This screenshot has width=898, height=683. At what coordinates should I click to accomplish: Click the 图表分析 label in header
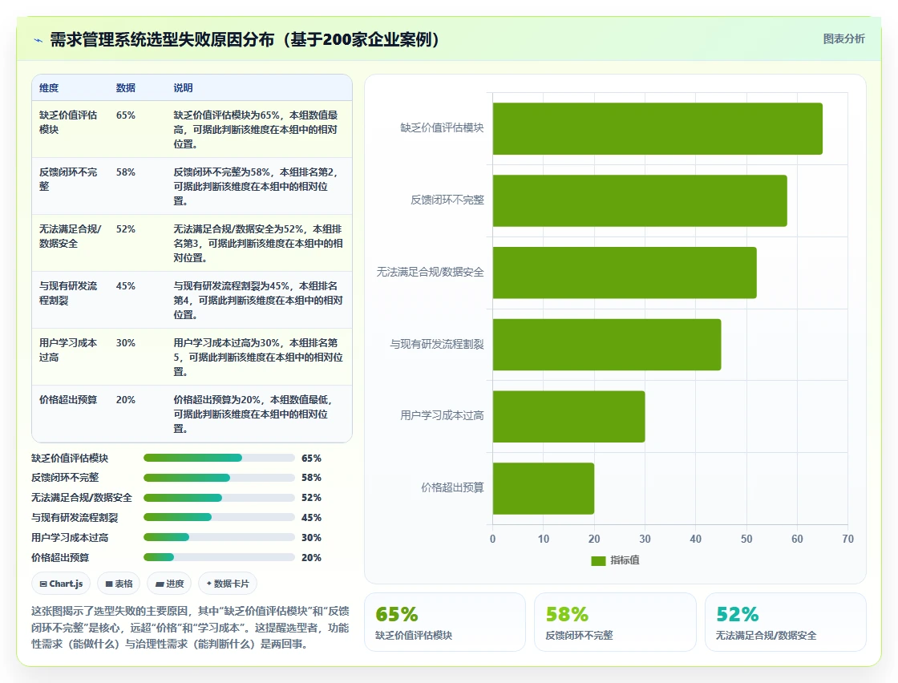click(843, 39)
